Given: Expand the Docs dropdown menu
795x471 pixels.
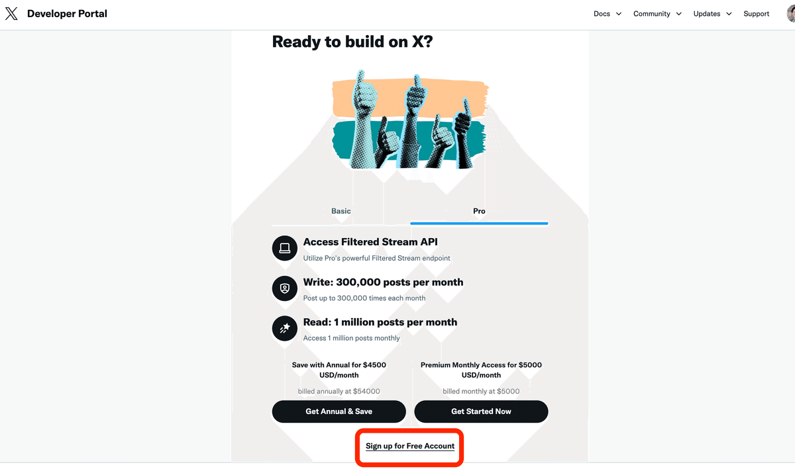Looking at the screenshot, I should pyautogui.click(x=608, y=14).
